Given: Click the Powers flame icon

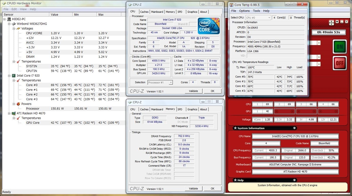Looking at the screenshot, I should tap(19, 104).
